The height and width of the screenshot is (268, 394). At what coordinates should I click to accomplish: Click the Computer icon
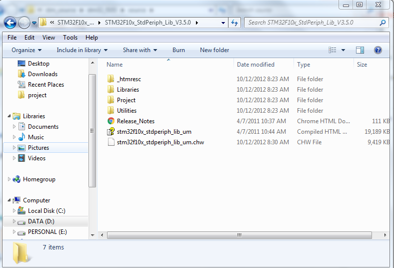[x=16, y=200]
